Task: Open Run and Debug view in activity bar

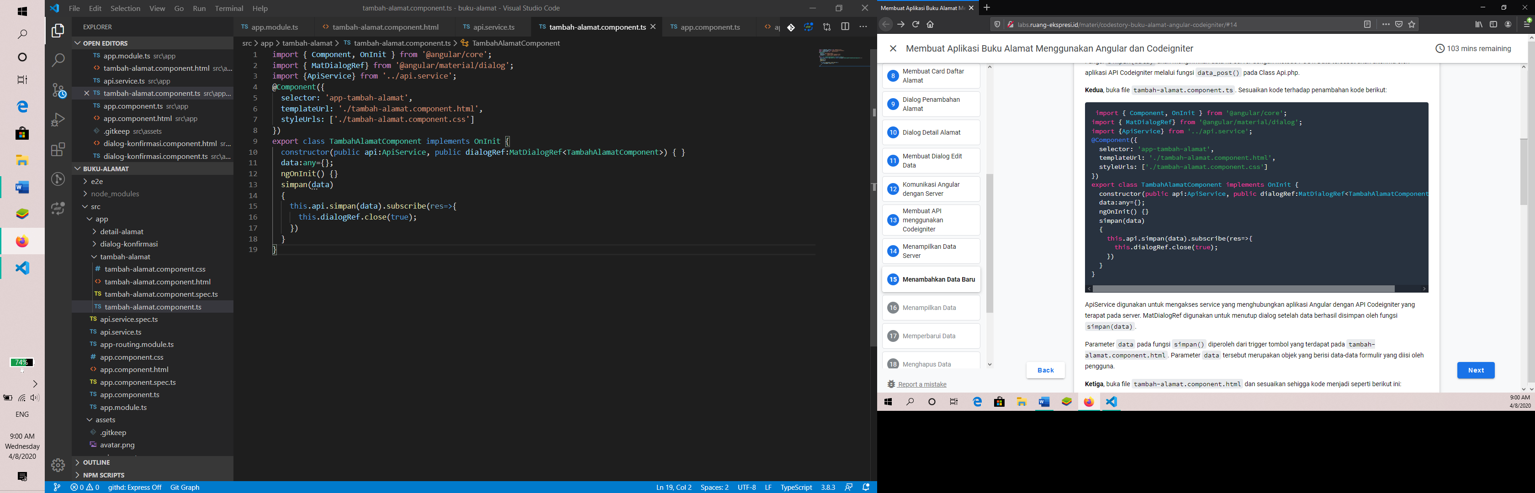Action: click(58, 120)
